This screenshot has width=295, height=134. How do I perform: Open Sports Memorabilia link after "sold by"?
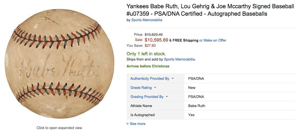179,59
